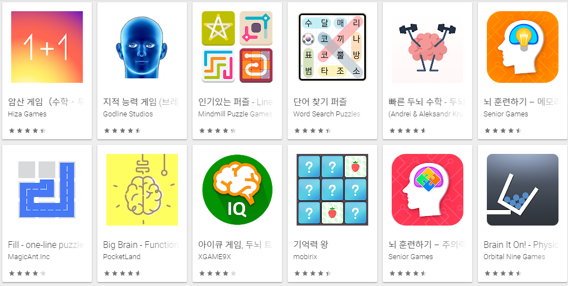Click the 기억력 왕 app title
This screenshot has height=286, width=568.
point(312,245)
